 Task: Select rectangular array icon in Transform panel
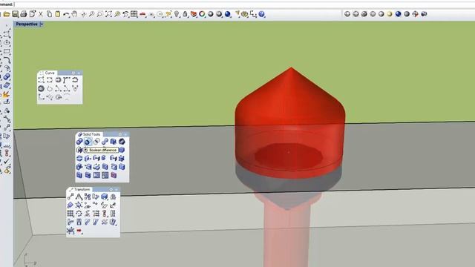point(71,214)
